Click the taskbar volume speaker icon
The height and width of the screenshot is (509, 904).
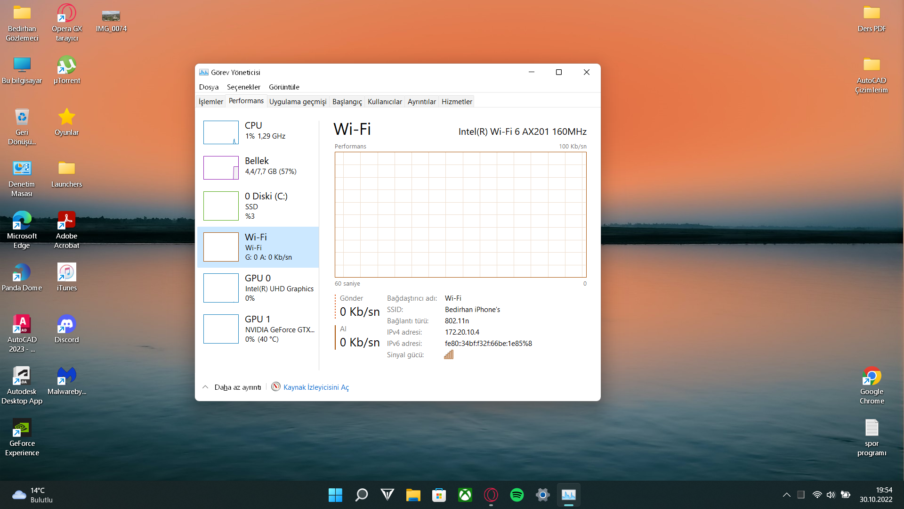click(831, 495)
